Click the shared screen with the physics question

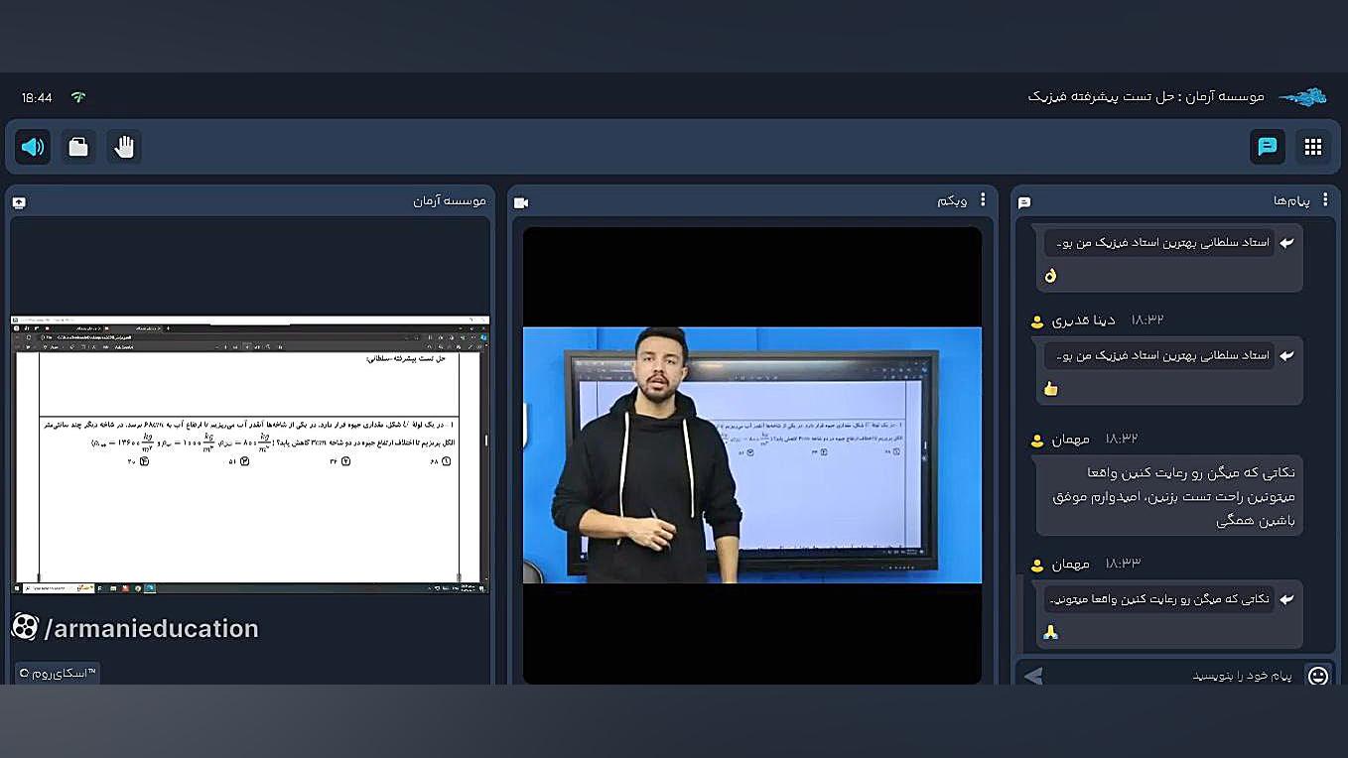click(249, 454)
